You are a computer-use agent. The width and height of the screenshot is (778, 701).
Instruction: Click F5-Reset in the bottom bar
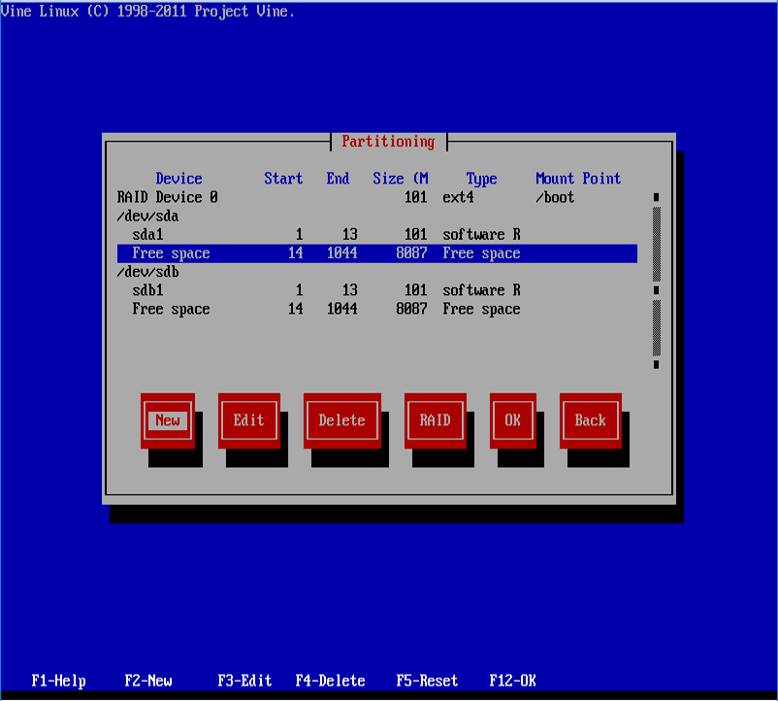coord(427,681)
